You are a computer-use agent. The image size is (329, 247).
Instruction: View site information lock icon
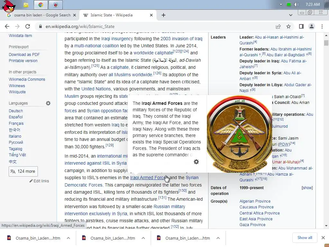click(x=40, y=26)
